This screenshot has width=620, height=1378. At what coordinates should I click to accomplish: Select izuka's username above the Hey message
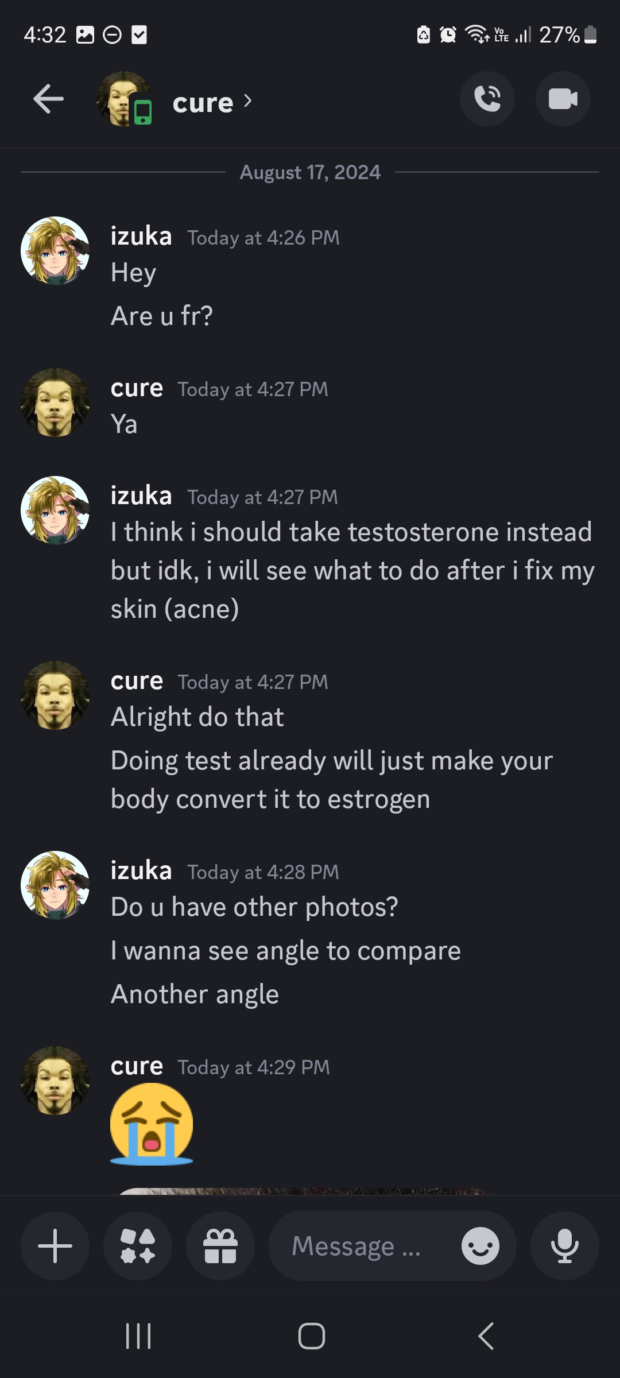[141, 235]
